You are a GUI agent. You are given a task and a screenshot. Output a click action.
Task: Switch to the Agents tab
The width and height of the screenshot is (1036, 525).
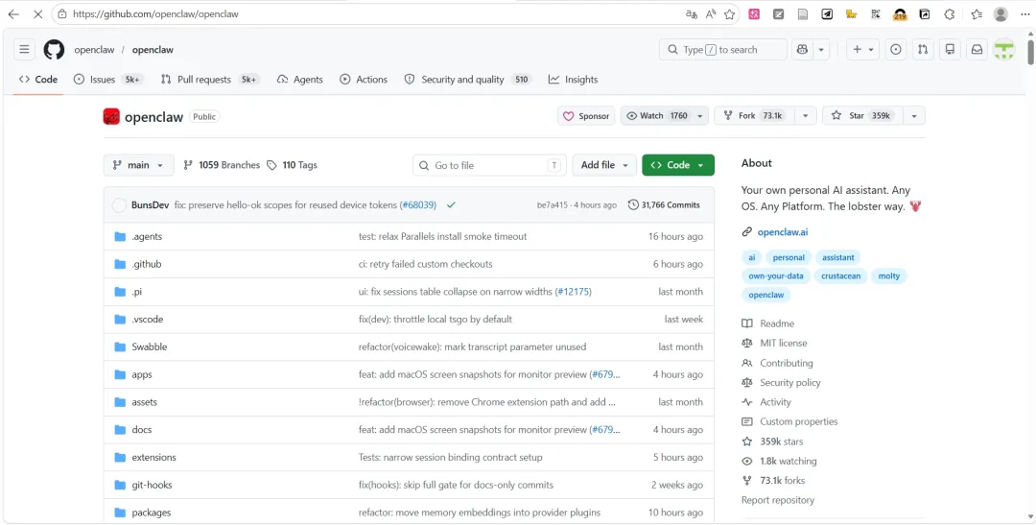coord(300,80)
